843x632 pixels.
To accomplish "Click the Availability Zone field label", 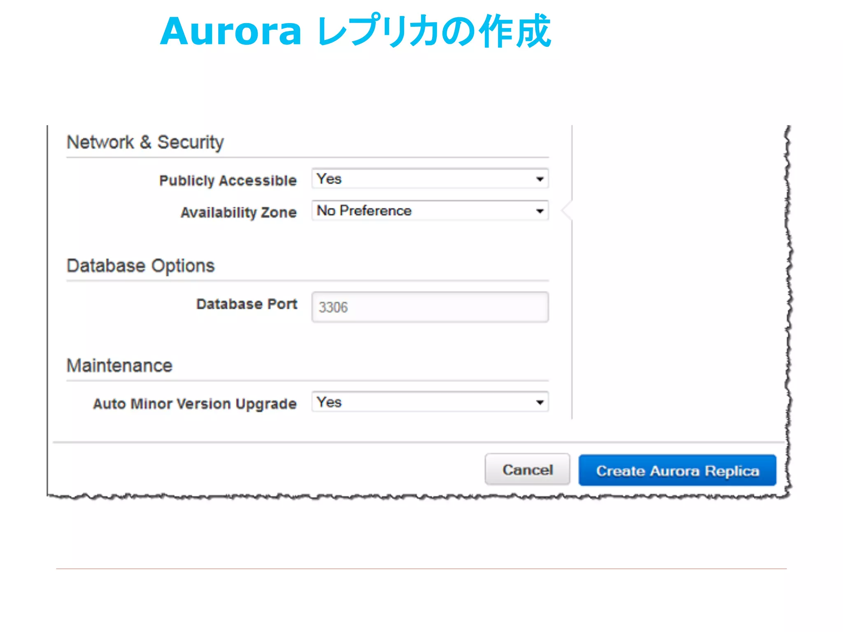I will pos(238,212).
